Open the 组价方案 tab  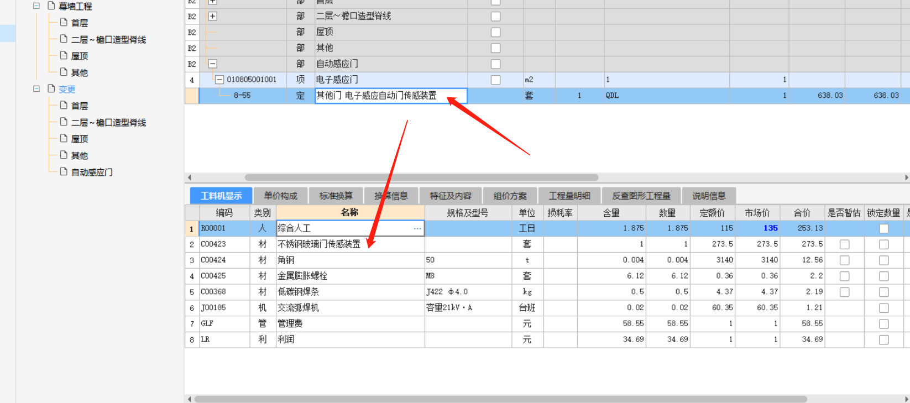tap(510, 196)
